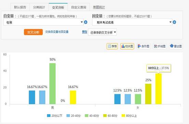Screen dimensions: 189x124
Task: Switch to the 自定义查询 tab
Action: (x=79, y=7)
